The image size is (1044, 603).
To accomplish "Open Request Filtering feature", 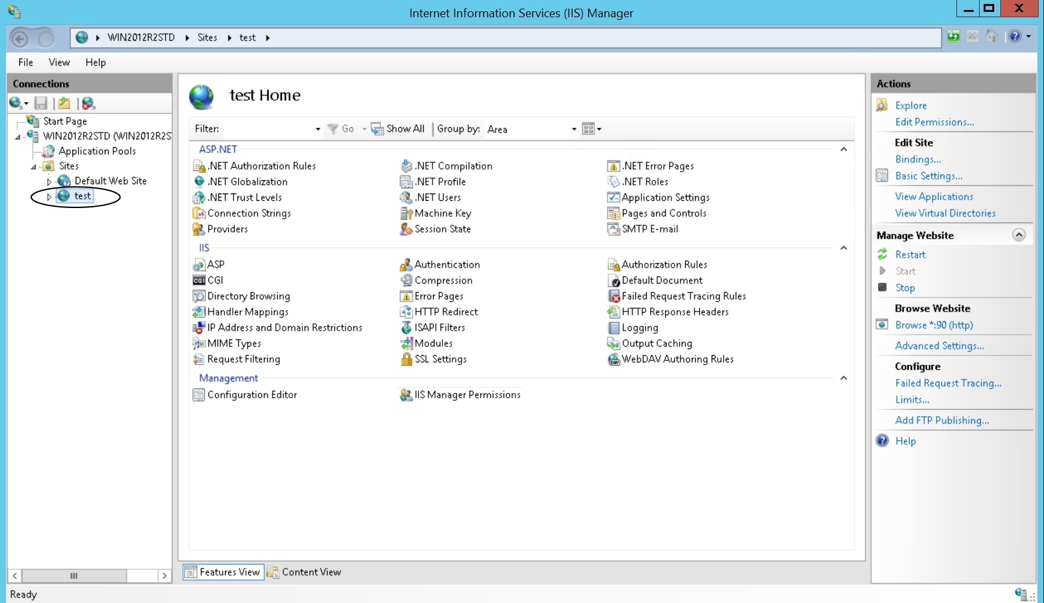I will pyautogui.click(x=237, y=359).
